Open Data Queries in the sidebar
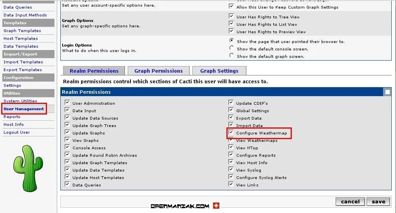The width and height of the screenshot is (396, 213). tap(18, 7)
